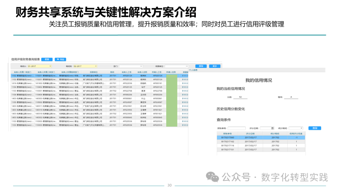This screenshot has width=339, height=191.
Task: Click the cell starting with 110402-管理职能线
Action: tap(46, 87)
